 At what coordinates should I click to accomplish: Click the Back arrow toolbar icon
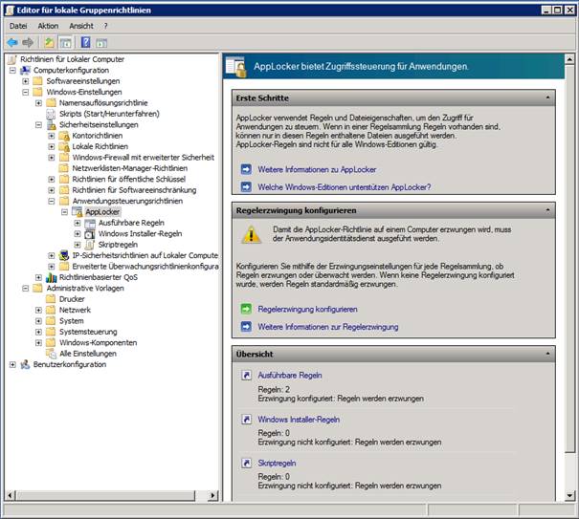[12, 42]
